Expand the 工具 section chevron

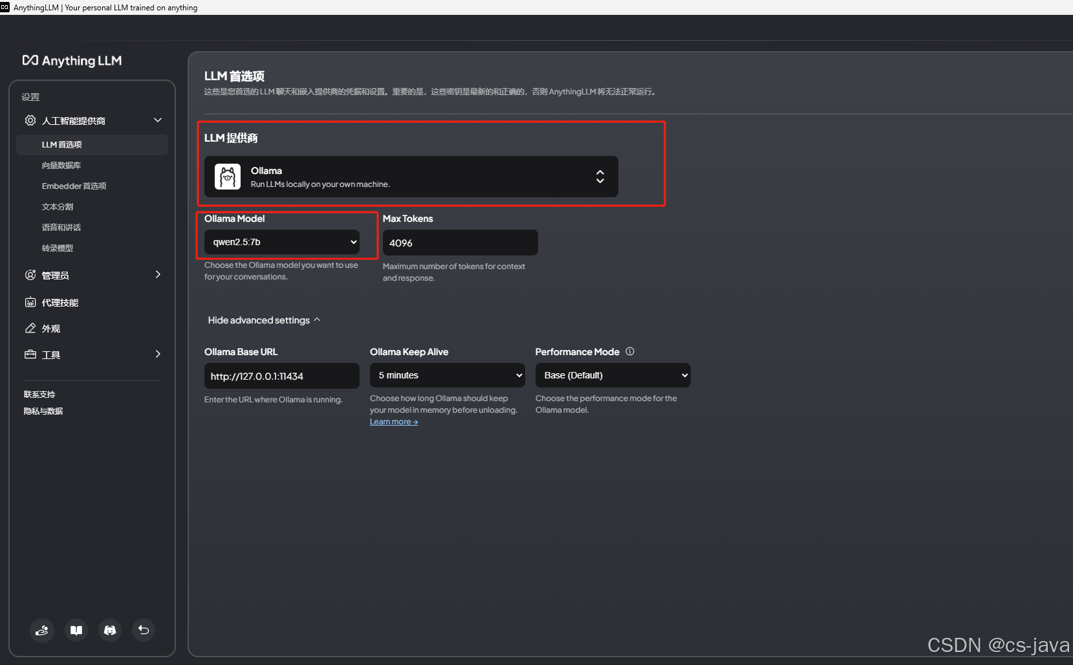pos(158,354)
